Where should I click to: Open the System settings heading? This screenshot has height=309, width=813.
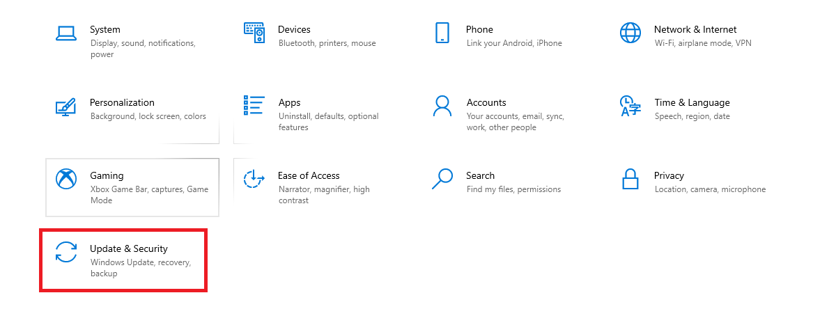pyautogui.click(x=104, y=29)
